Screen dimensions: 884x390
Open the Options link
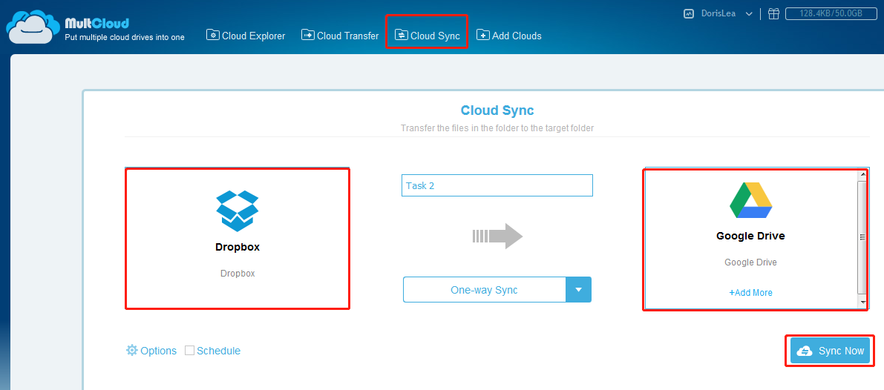158,351
